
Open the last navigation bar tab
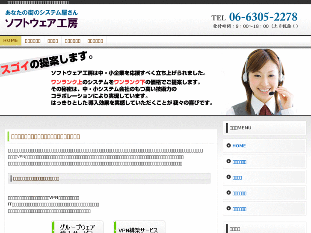click(x=95, y=41)
